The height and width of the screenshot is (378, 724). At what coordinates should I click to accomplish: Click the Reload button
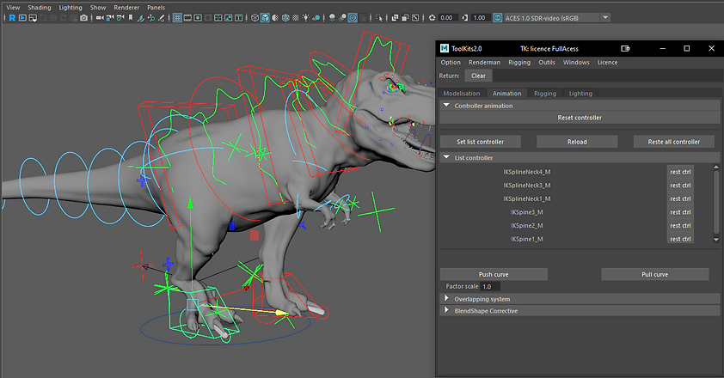tap(577, 142)
